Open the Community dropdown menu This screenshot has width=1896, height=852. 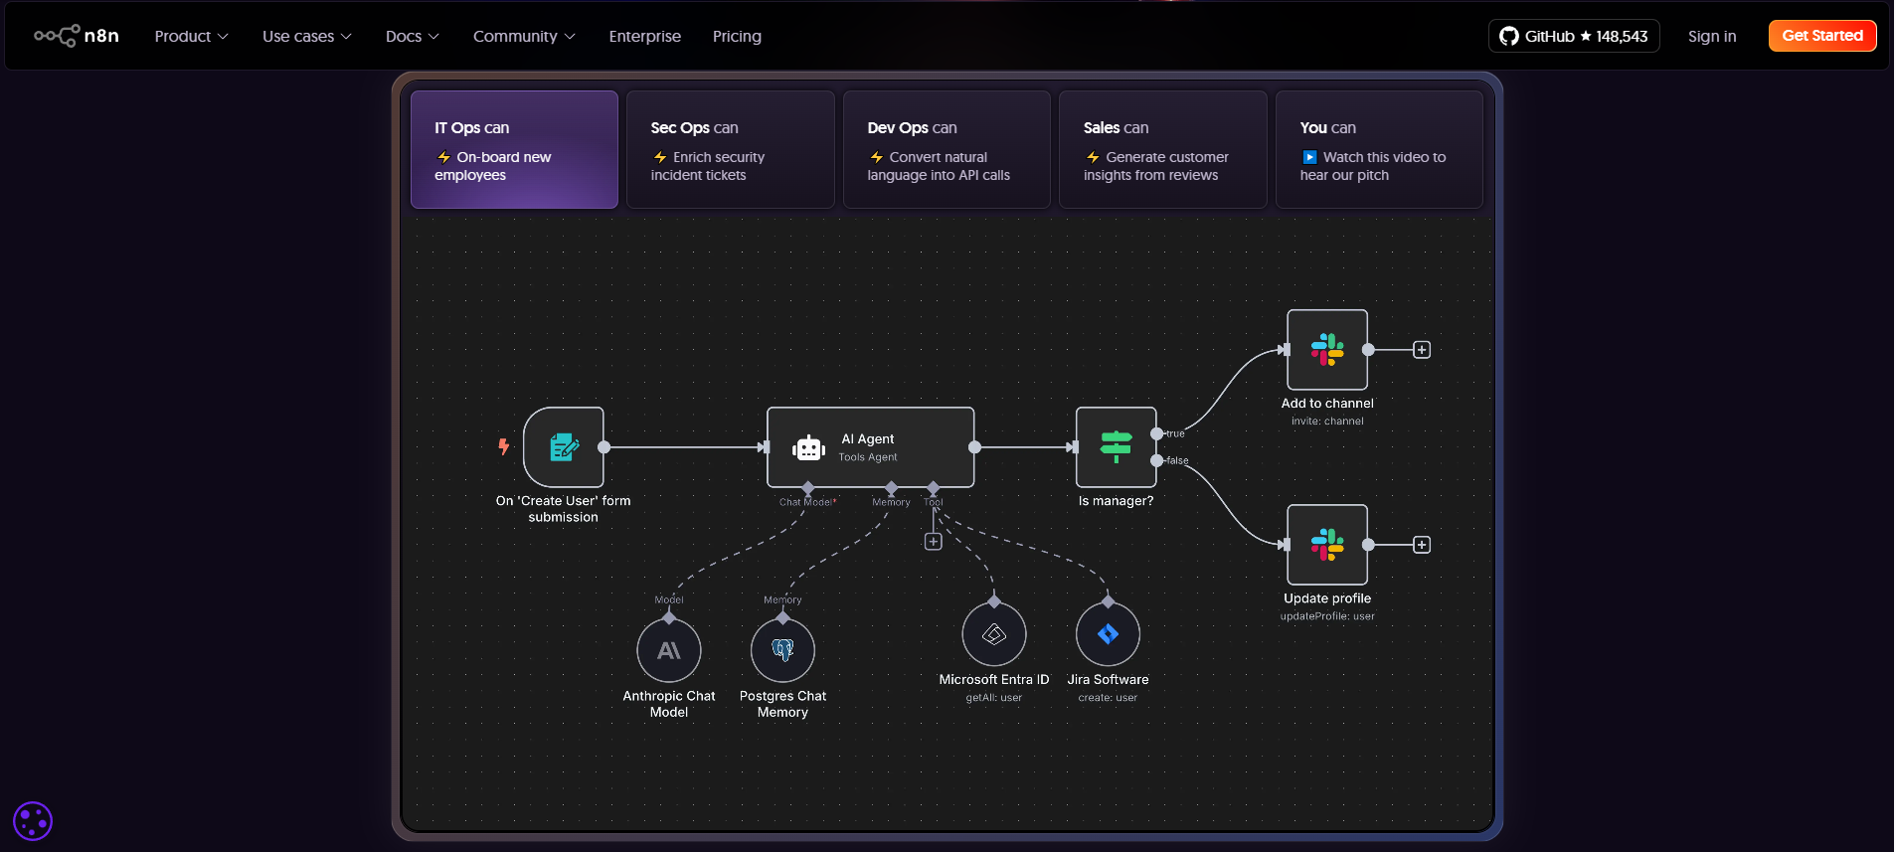(x=524, y=36)
